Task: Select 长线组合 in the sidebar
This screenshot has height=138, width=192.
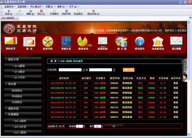Action: tap(23, 102)
